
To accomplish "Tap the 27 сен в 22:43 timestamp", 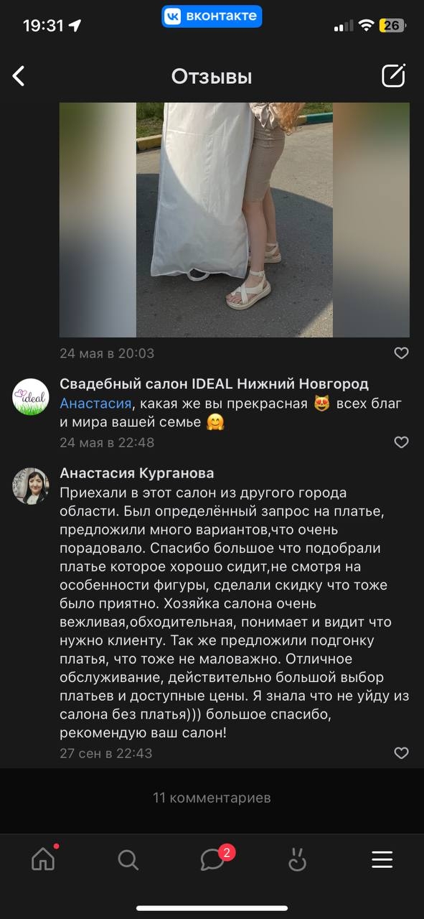I will click(x=106, y=753).
